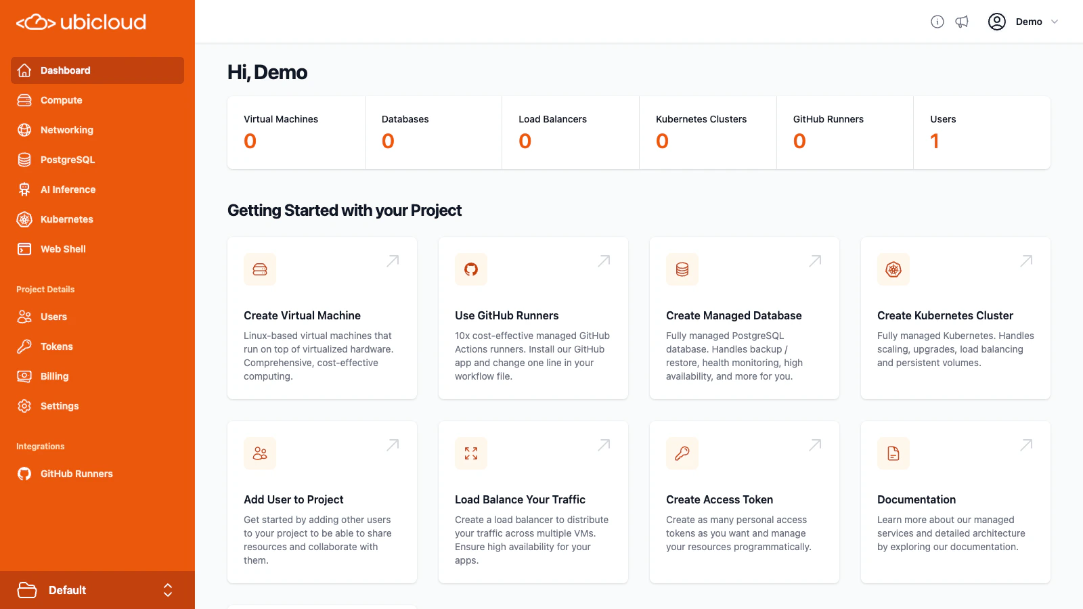Click the Billing cash icon
The width and height of the screenshot is (1083, 609).
click(x=24, y=376)
